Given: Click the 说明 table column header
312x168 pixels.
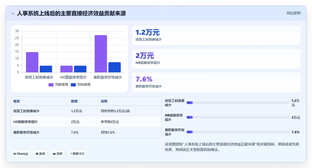Looking at the screenshot, I should pyautogui.click(x=104, y=101).
